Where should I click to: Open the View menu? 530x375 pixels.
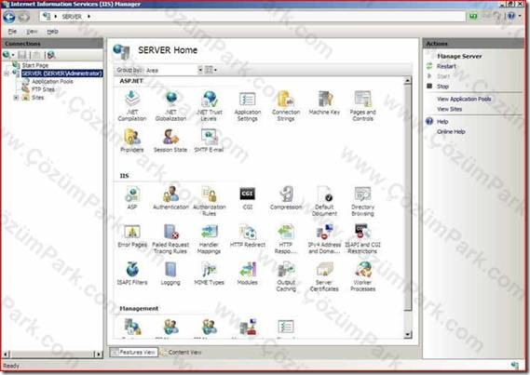[32, 32]
